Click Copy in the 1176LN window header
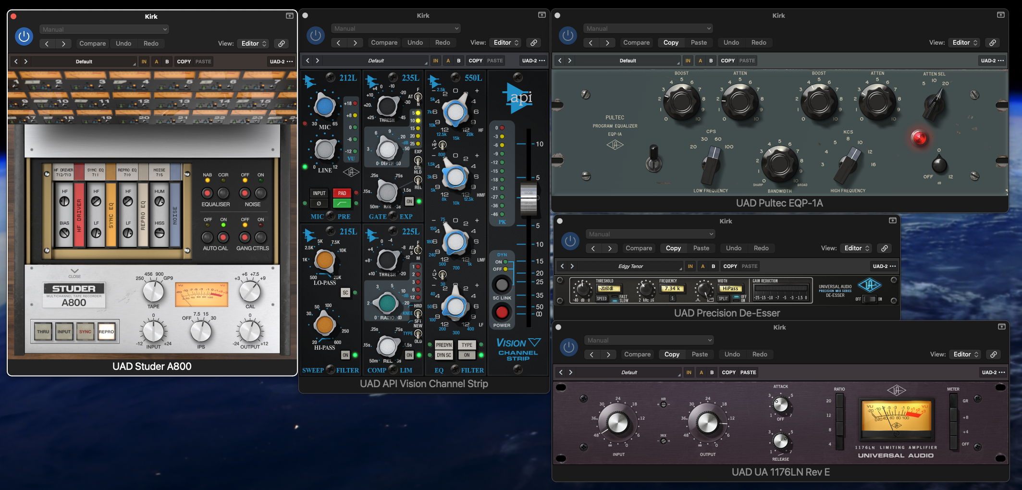Image resolution: width=1022 pixels, height=490 pixels. pyautogui.click(x=672, y=355)
